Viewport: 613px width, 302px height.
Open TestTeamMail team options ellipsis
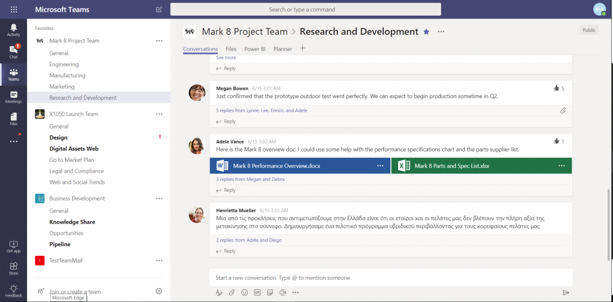[159, 261]
